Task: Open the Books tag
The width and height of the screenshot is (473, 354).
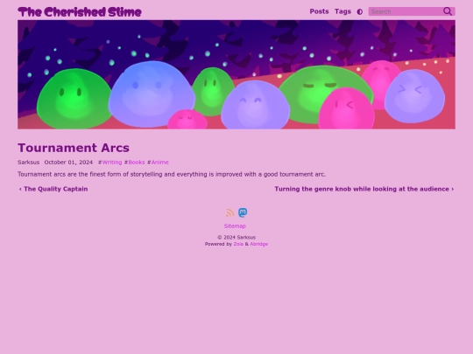Action: (x=137, y=163)
